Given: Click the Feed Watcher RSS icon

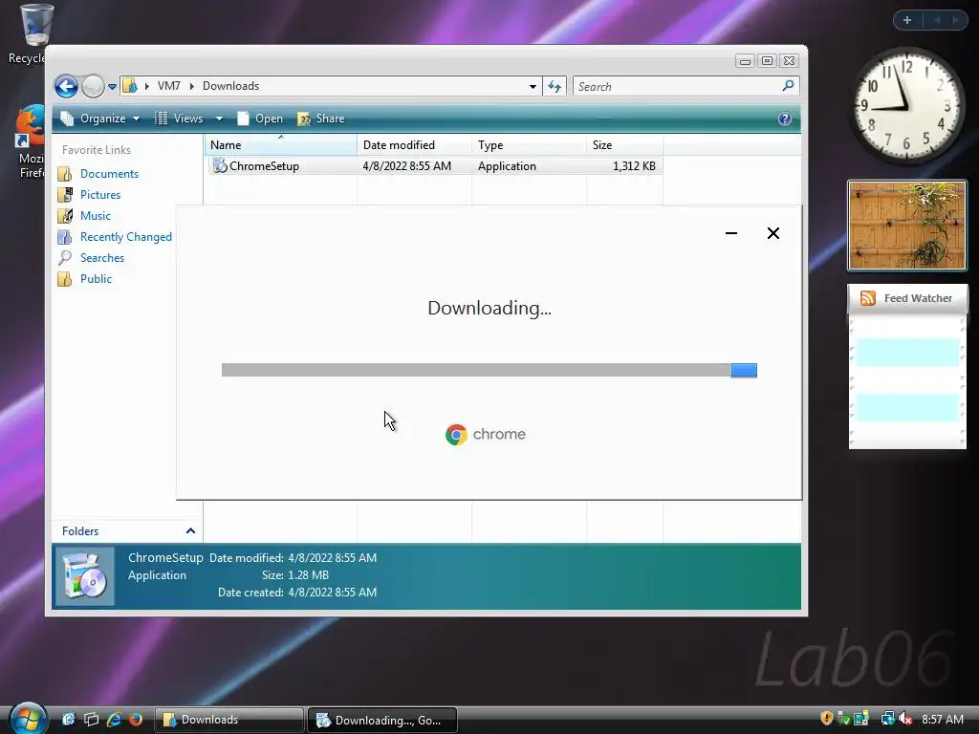Looking at the screenshot, I should (868, 298).
